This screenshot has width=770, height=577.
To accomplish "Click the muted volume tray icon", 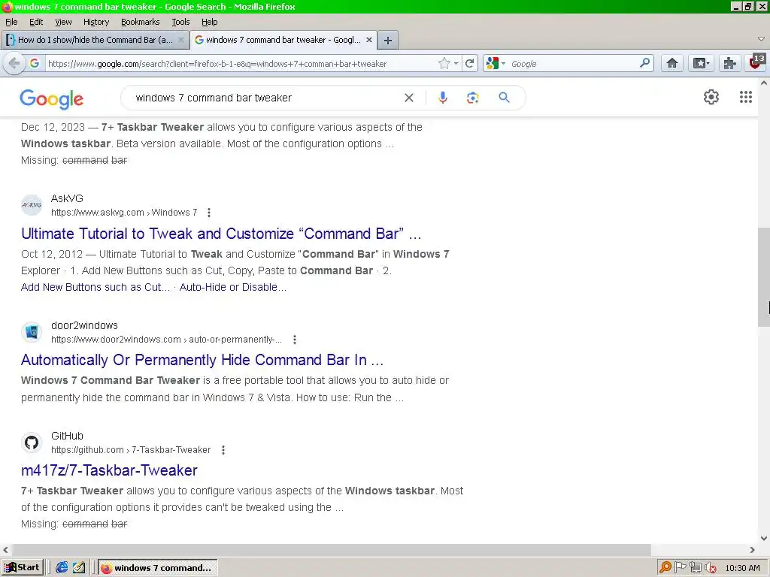I will click(x=710, y=568).
